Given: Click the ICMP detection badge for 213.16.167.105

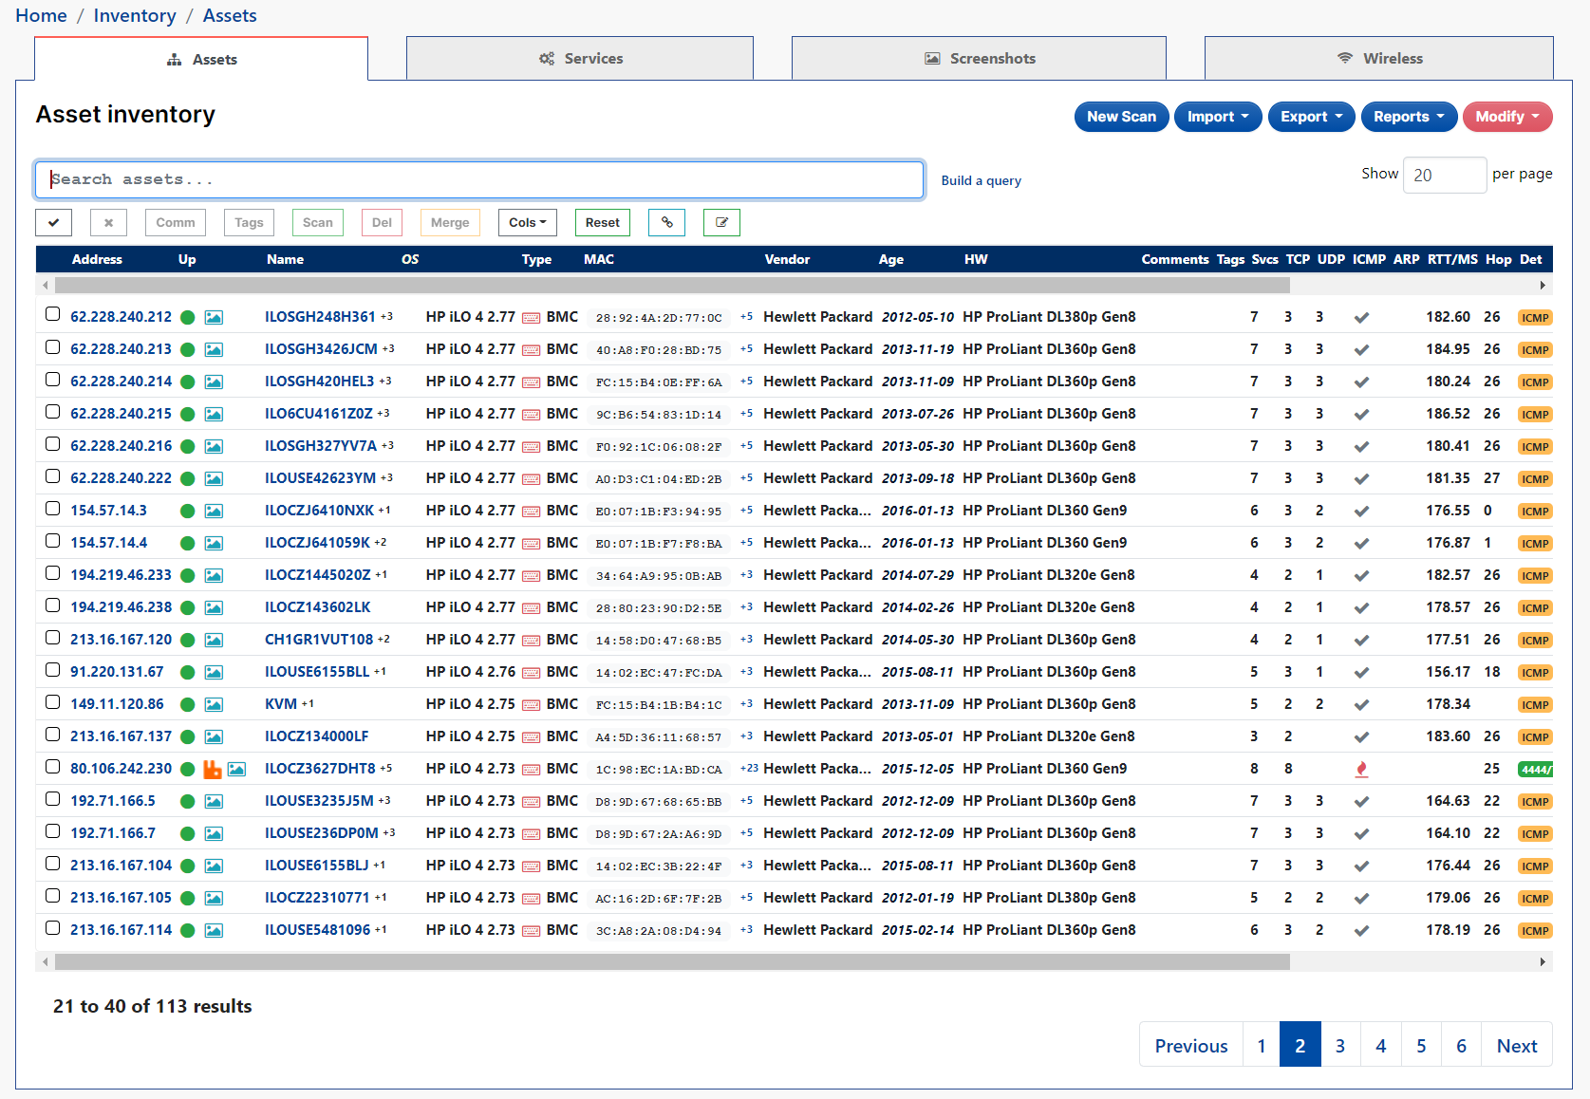Looking at the screenshot, I should (x=1535, y=898).
